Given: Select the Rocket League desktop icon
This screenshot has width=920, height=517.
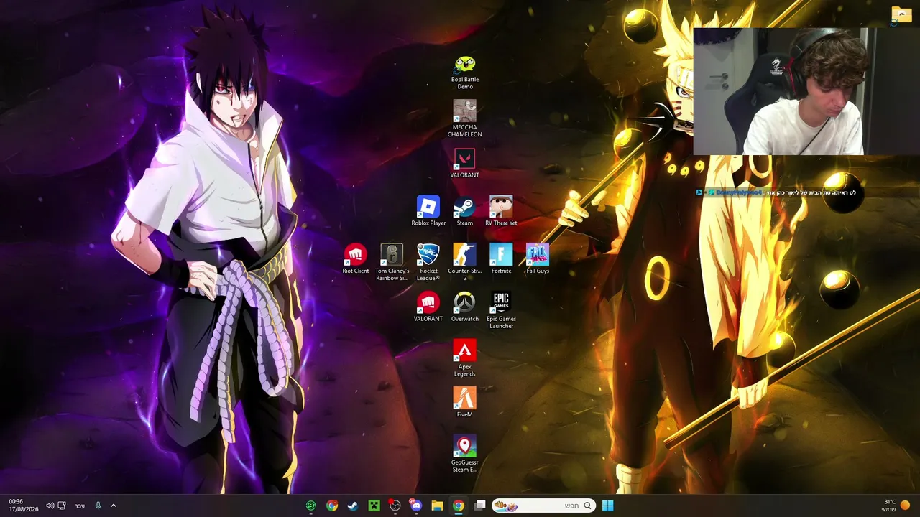Looking at the screenshot, I should point(428,263).
